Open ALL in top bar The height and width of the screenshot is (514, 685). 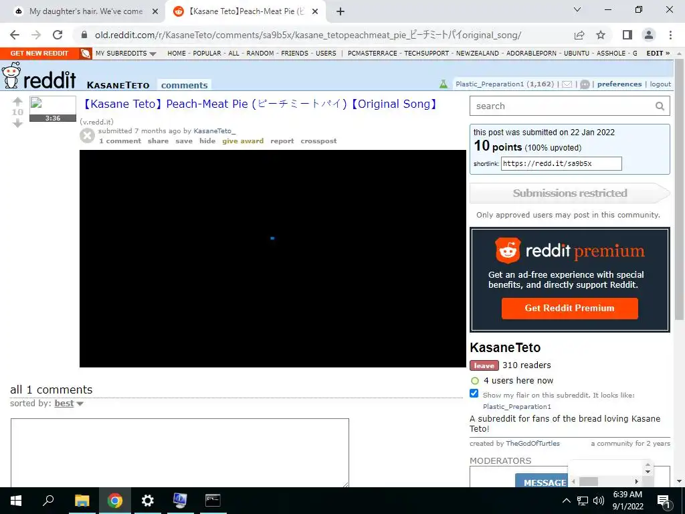coord(233,54)
